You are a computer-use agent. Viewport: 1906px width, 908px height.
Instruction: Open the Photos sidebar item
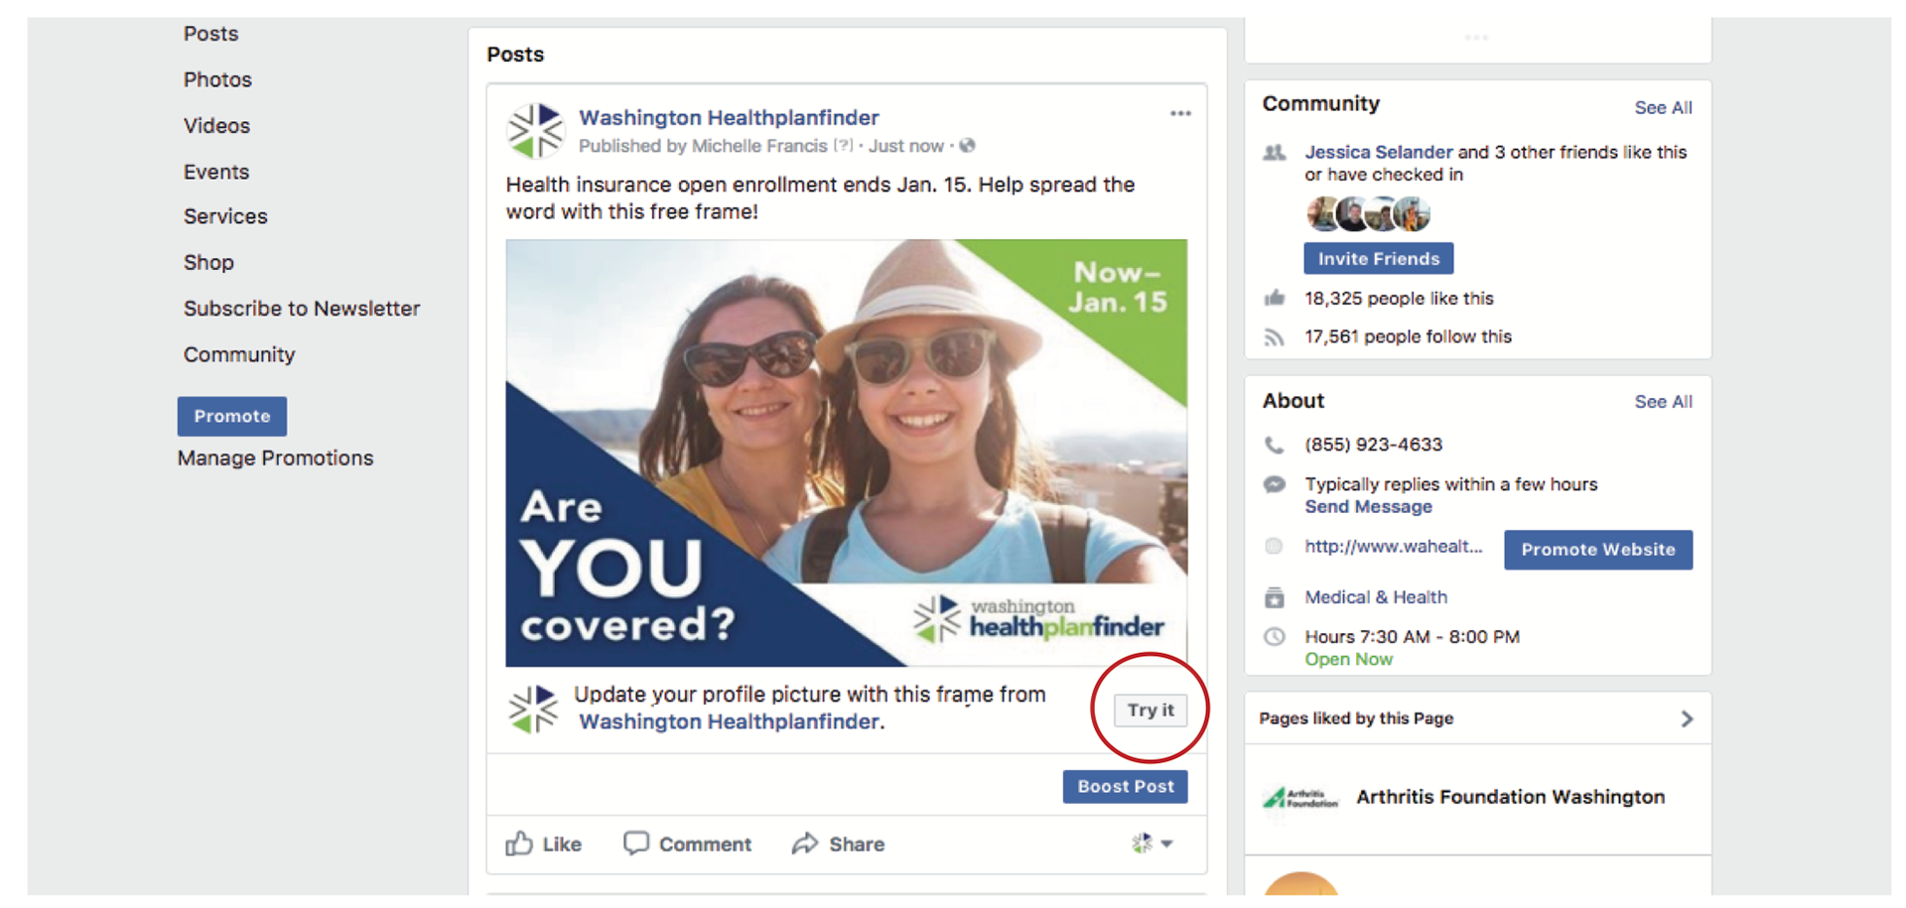(x=217, y=79)
